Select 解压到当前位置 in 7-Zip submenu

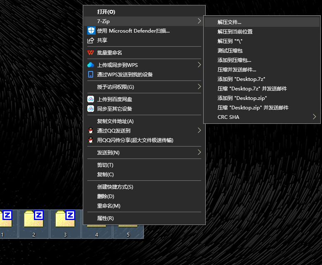tap(262, 31)
